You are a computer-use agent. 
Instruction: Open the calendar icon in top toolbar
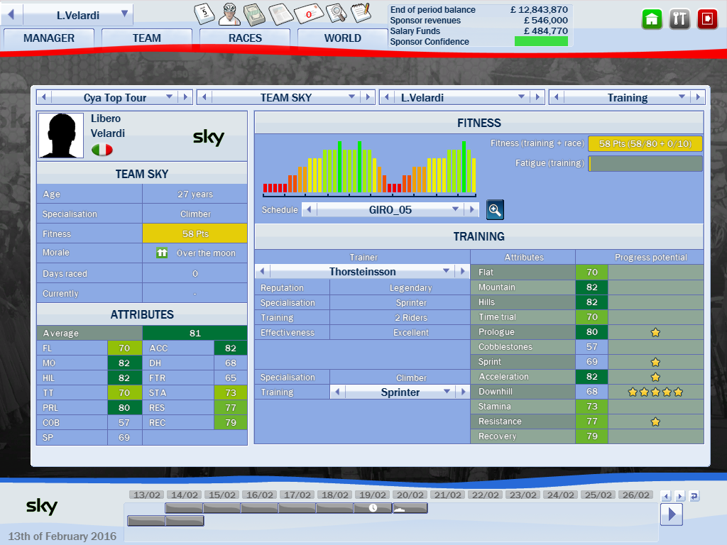(x=204, y=13)
